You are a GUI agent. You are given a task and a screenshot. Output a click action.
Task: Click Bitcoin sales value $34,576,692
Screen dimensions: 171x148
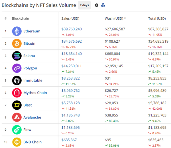(72, 41)
